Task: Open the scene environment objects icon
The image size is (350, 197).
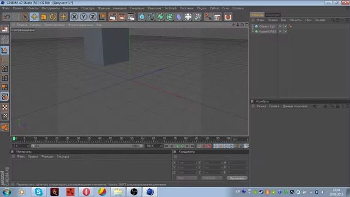Action: coord(188,17)
